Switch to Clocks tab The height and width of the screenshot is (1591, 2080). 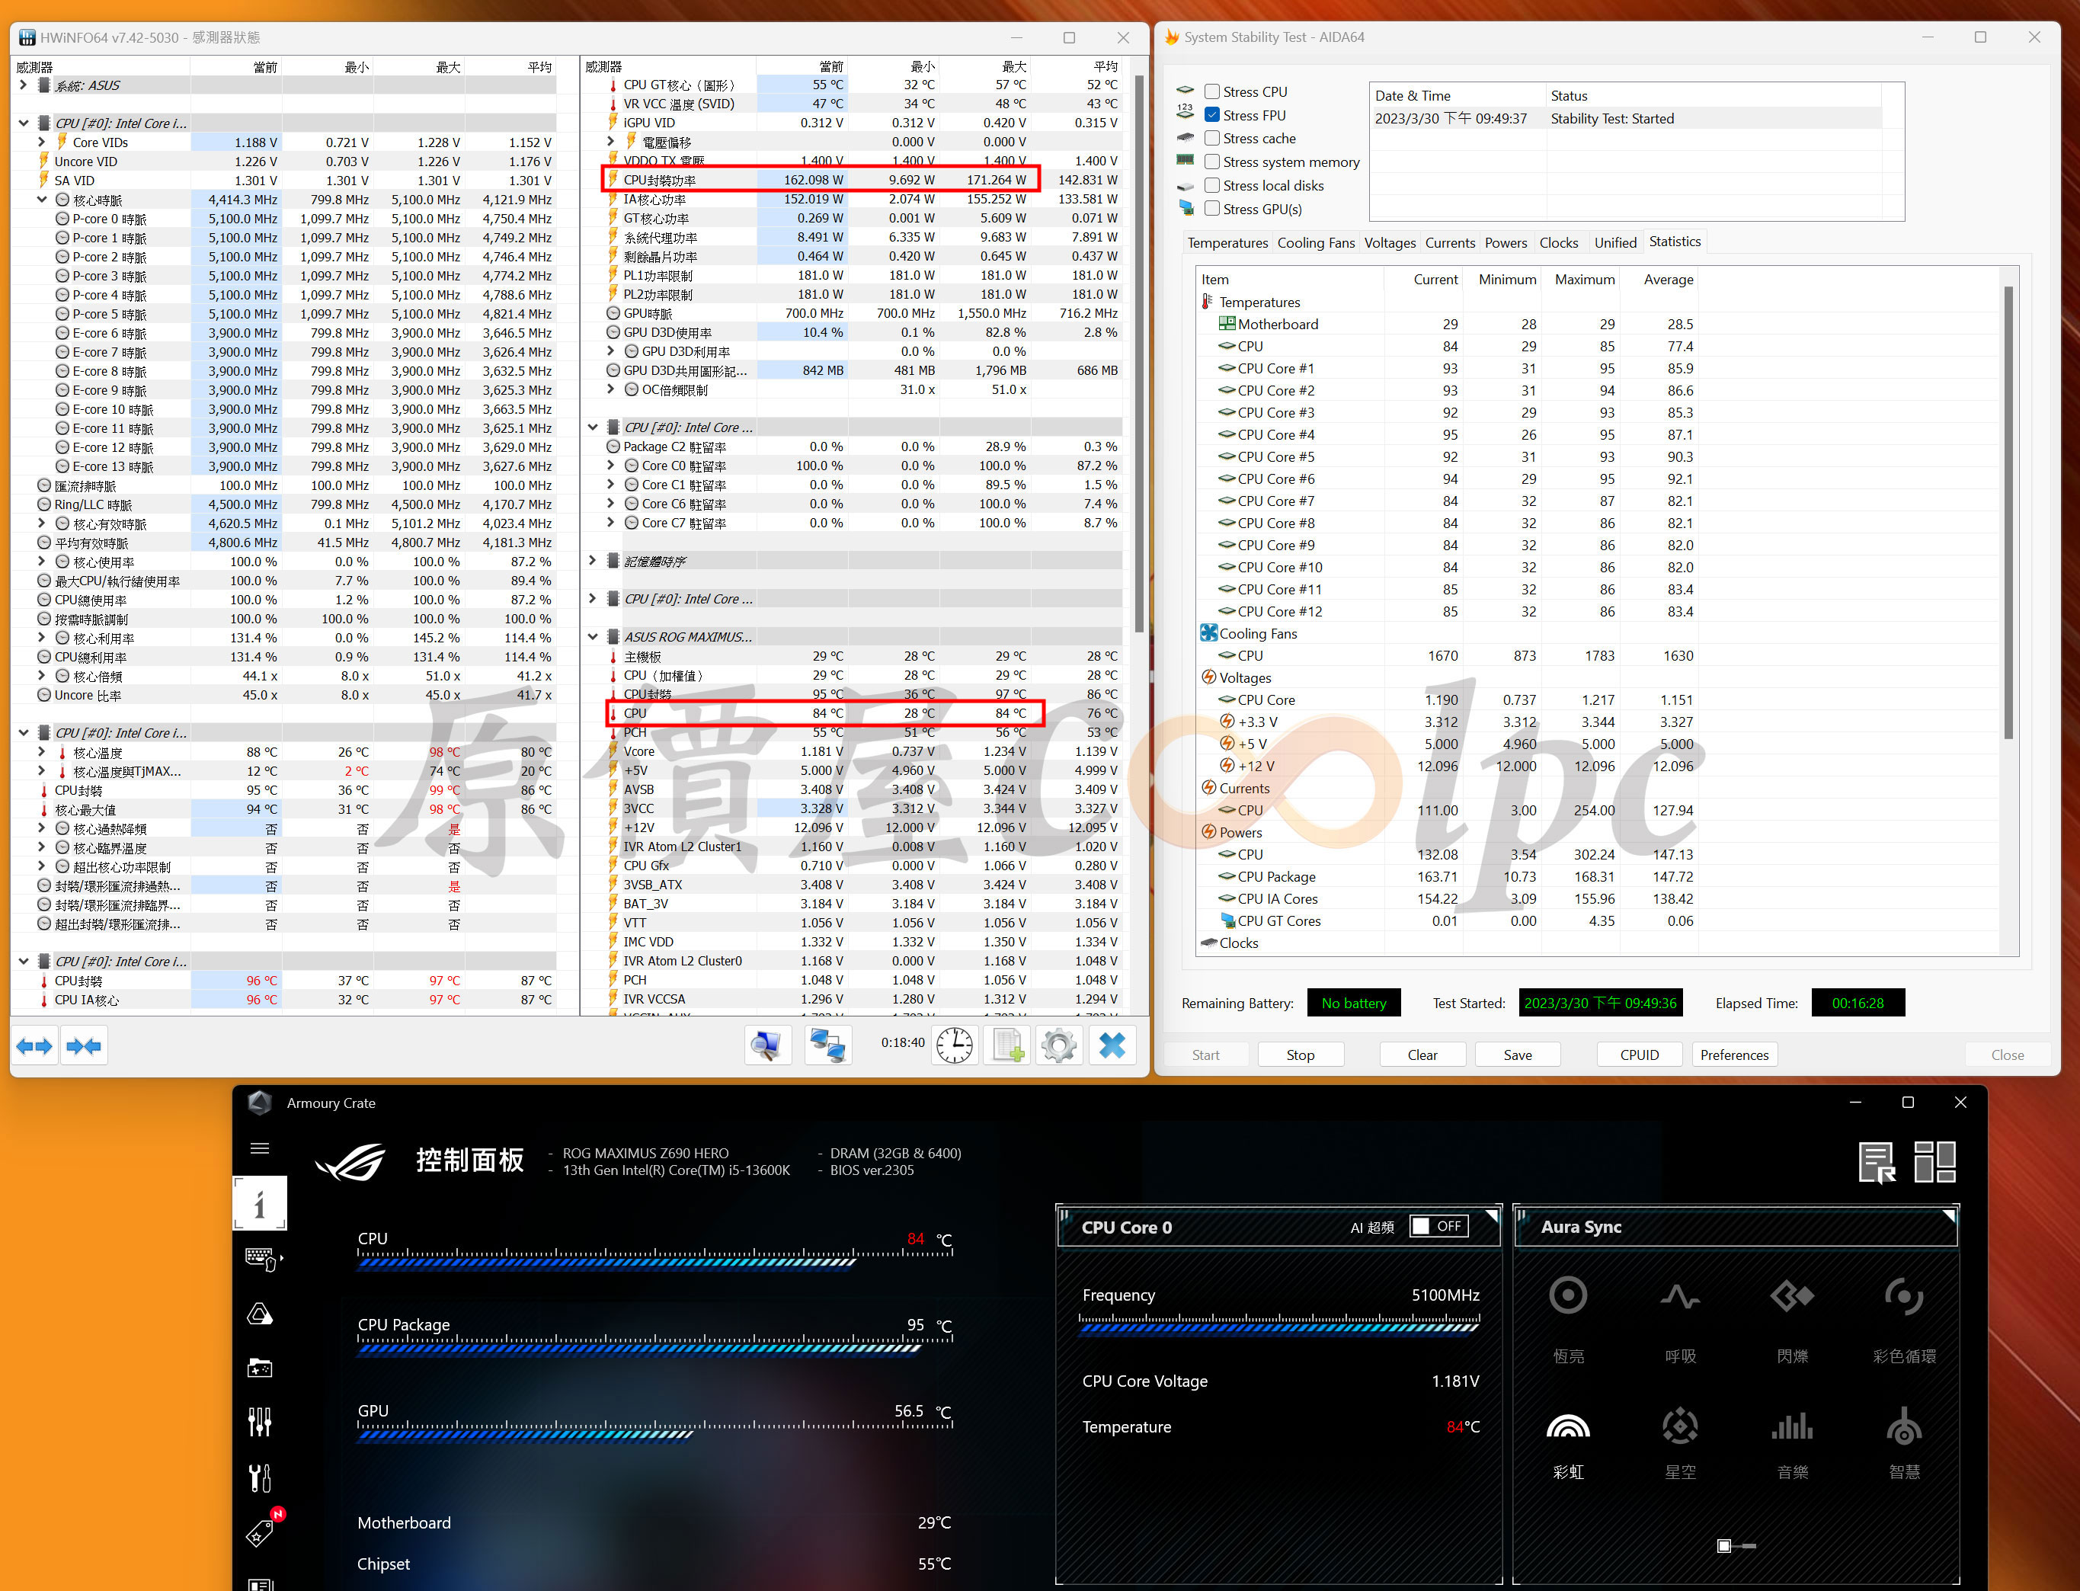tap(1558, 243)
